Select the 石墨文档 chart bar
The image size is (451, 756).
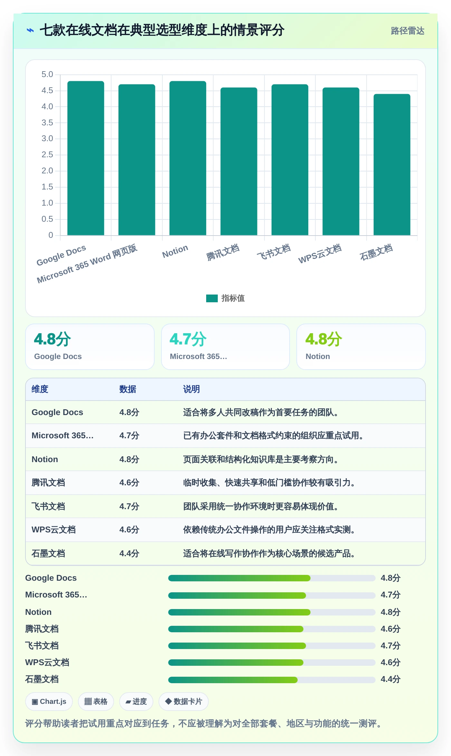tap(392, 164)
